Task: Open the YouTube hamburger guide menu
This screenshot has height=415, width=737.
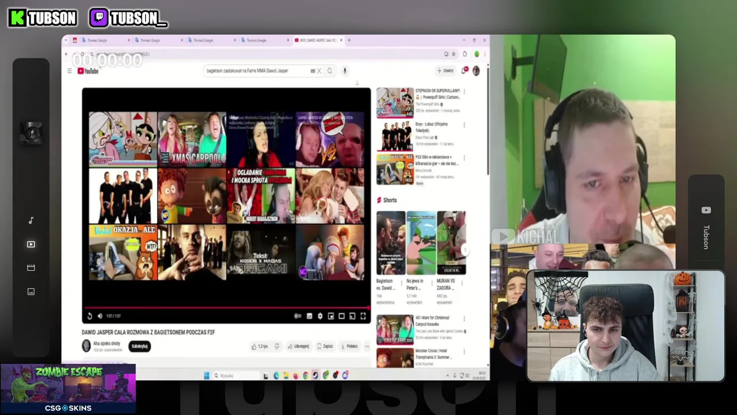Action: [70, 71]
